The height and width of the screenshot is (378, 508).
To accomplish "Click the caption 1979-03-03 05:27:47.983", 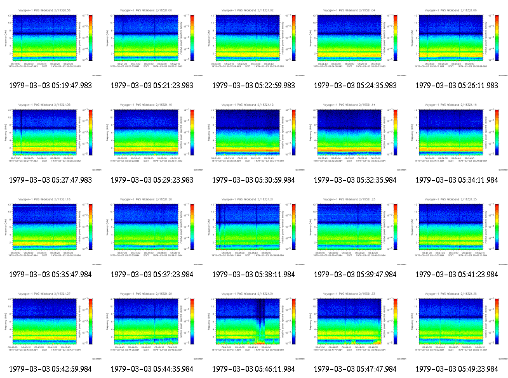I will pos(51,180).
